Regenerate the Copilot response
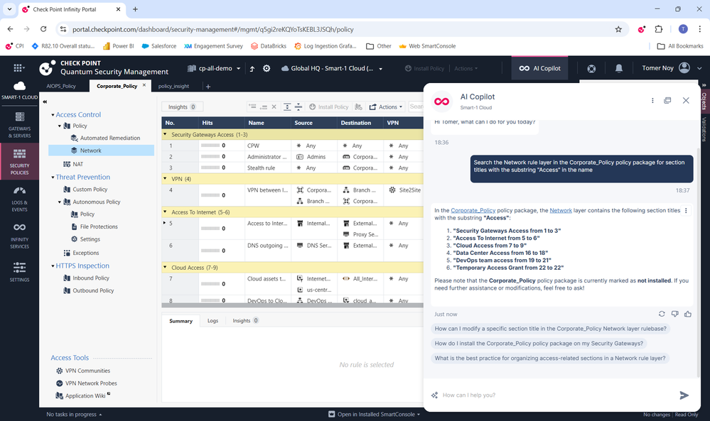Image resolution: width=710 pixels, height=421 pixels. coord(662,314)
